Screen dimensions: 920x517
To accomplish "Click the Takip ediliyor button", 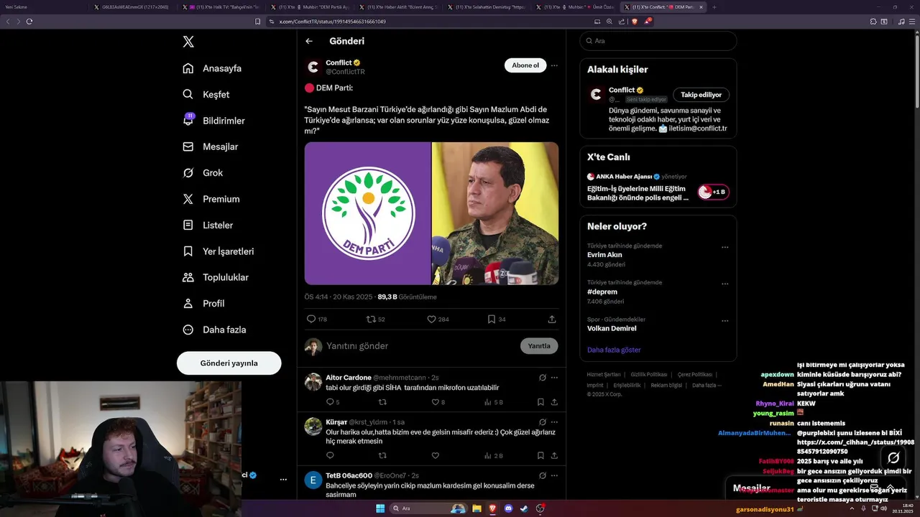I will pos(701,95).
